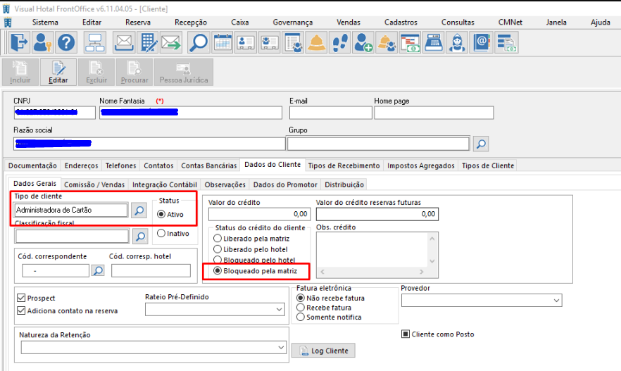Open the email address book icon

click(481, 42)
